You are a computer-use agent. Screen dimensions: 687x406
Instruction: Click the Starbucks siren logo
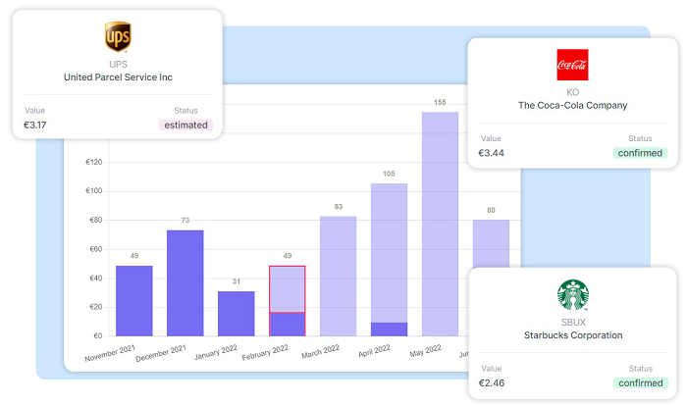572,296
